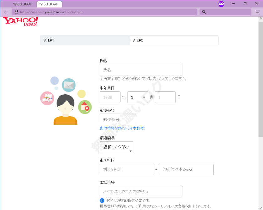The image size is (263, 210).
Task: Open the birth month dropdown
Action: point(137,97)
